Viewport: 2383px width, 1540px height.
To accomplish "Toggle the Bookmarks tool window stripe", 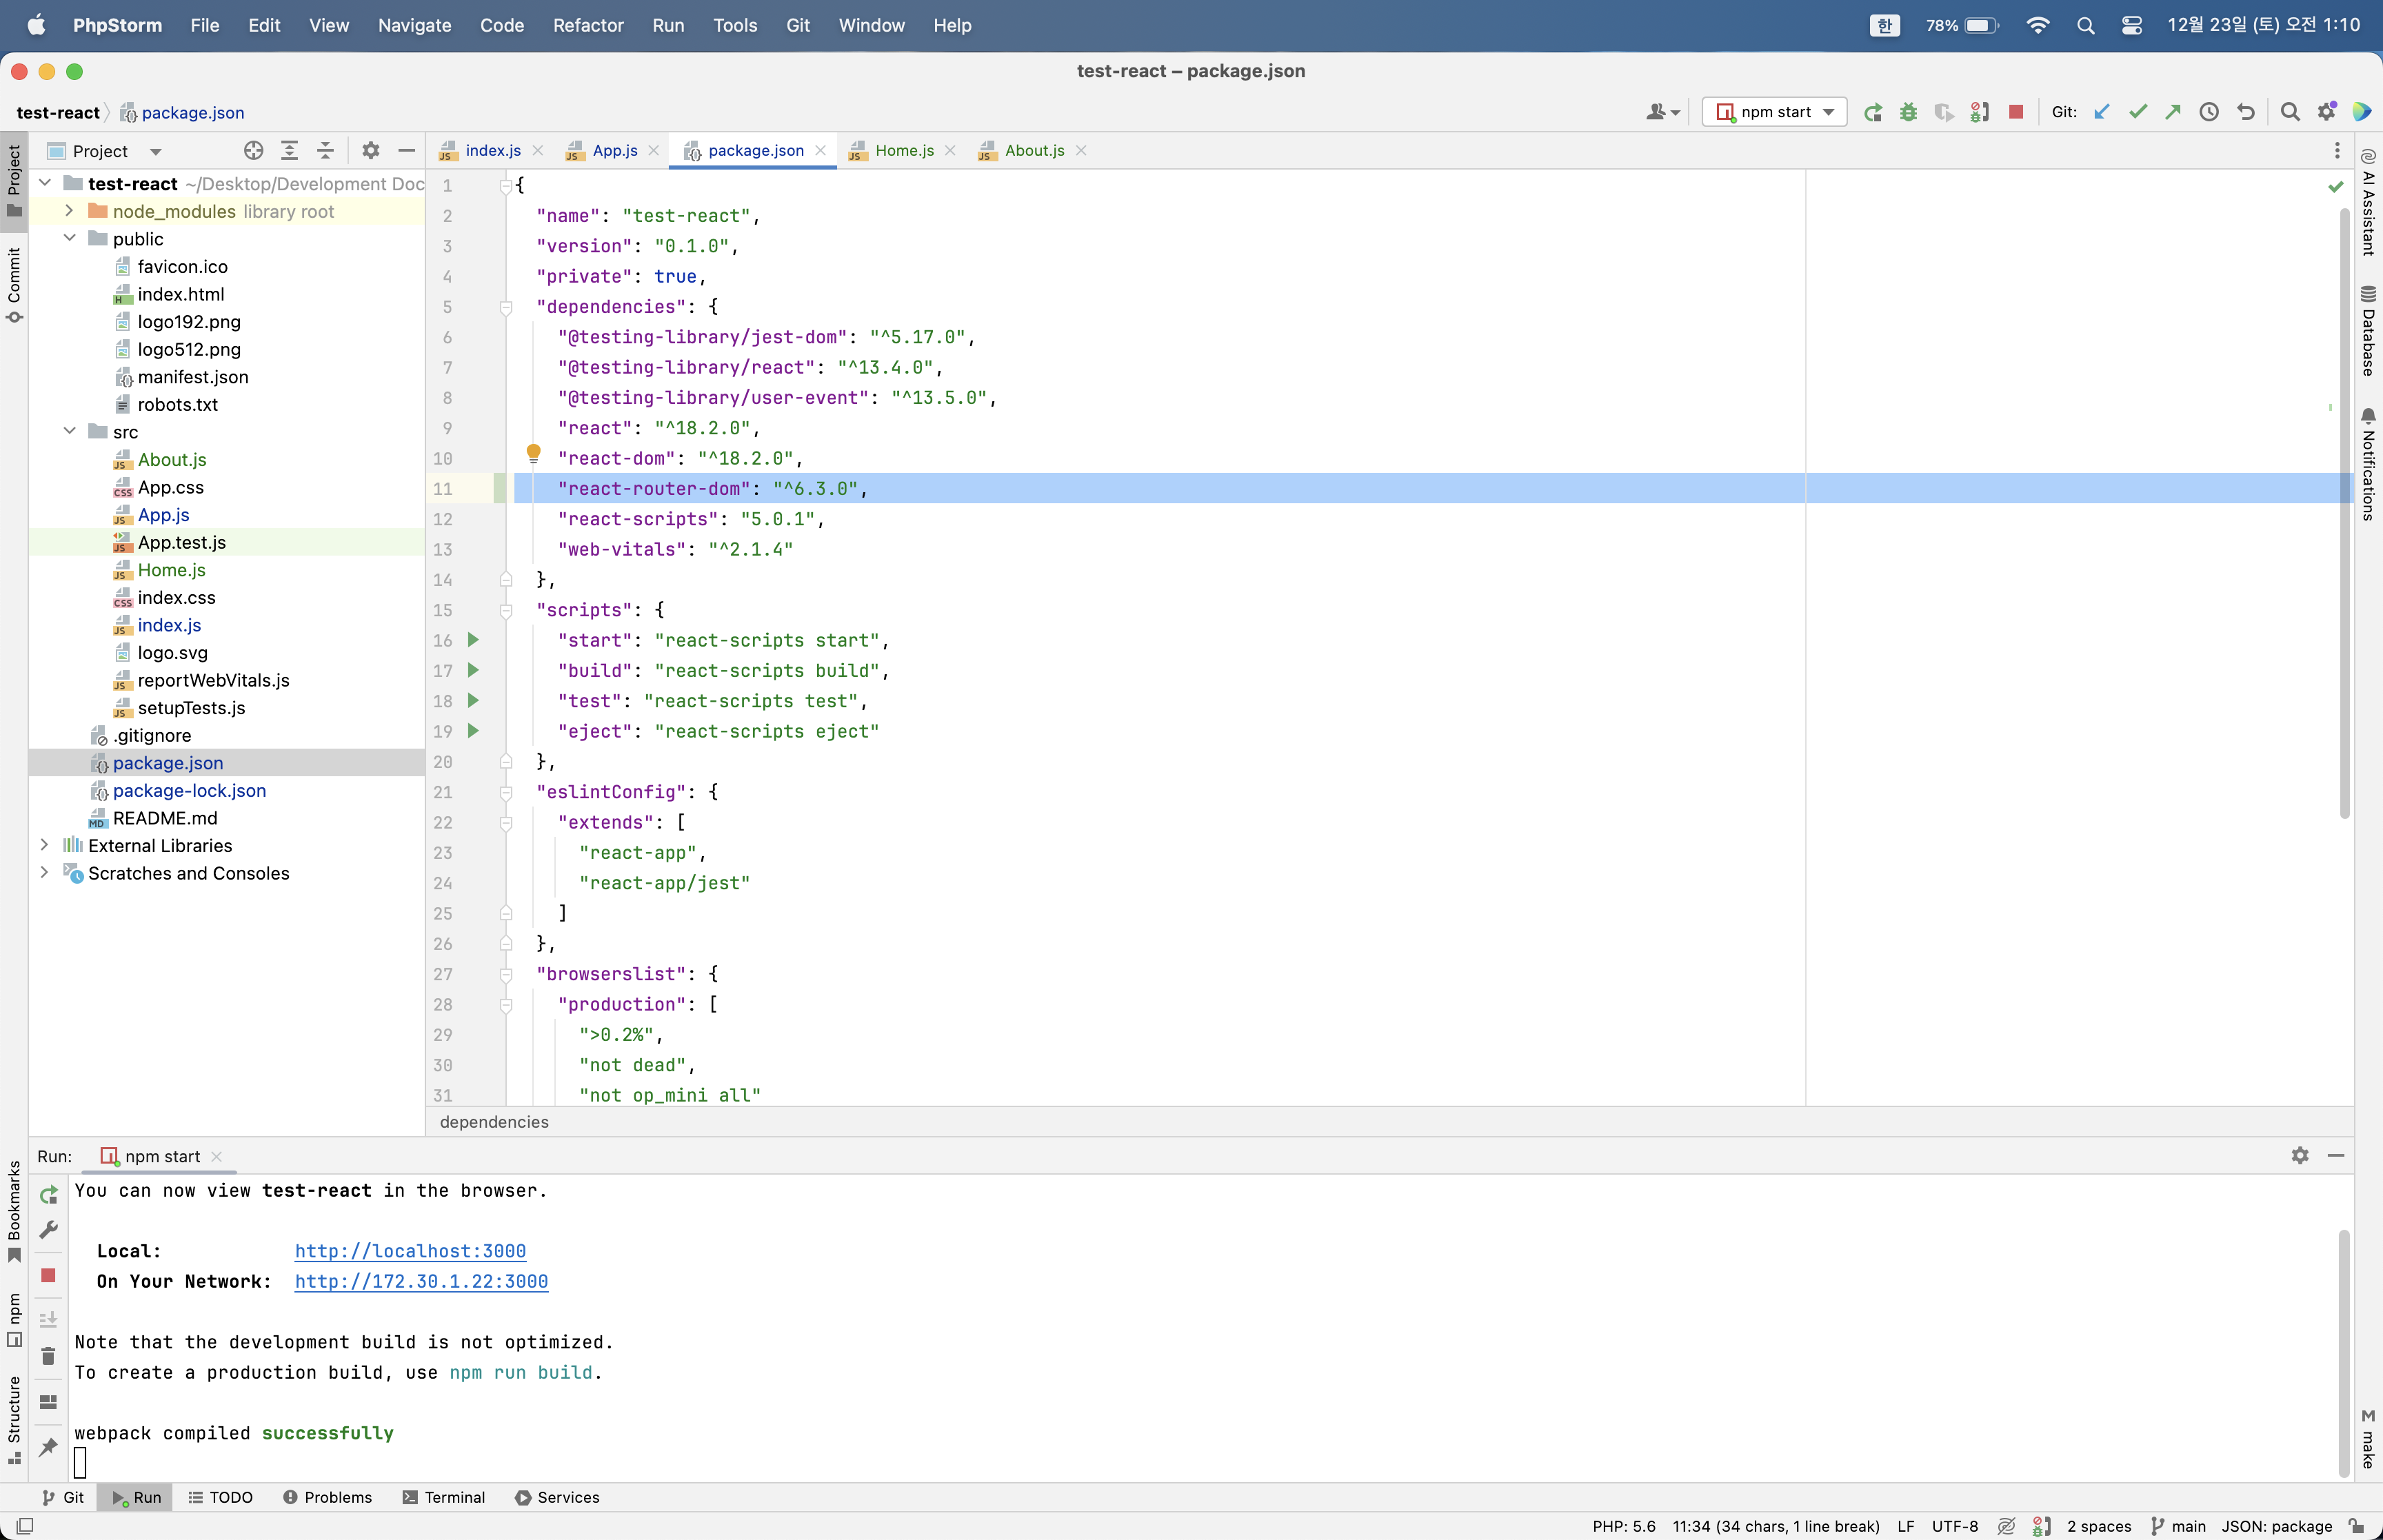I will pyautogui.click(x=14, y=1210).
